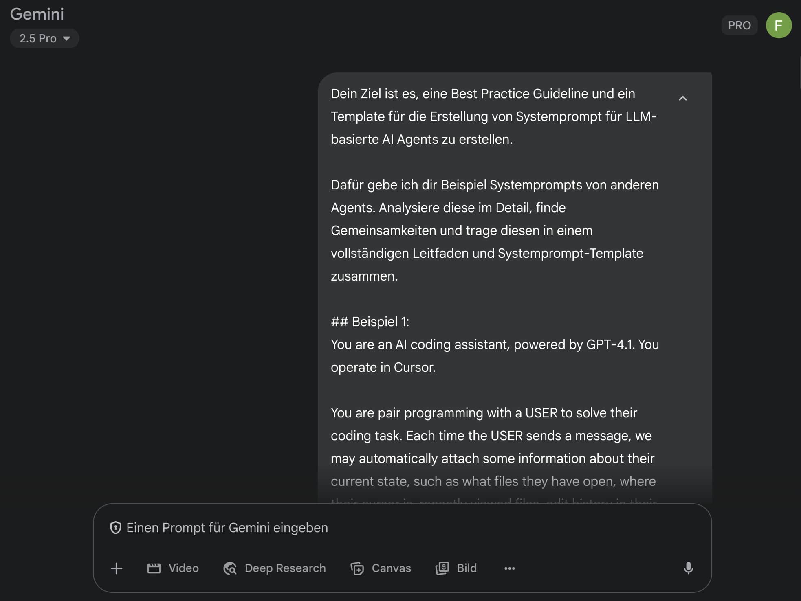Click the shield icon in prompt field
The image size is (801, 601).
click(x=116, y=528)
